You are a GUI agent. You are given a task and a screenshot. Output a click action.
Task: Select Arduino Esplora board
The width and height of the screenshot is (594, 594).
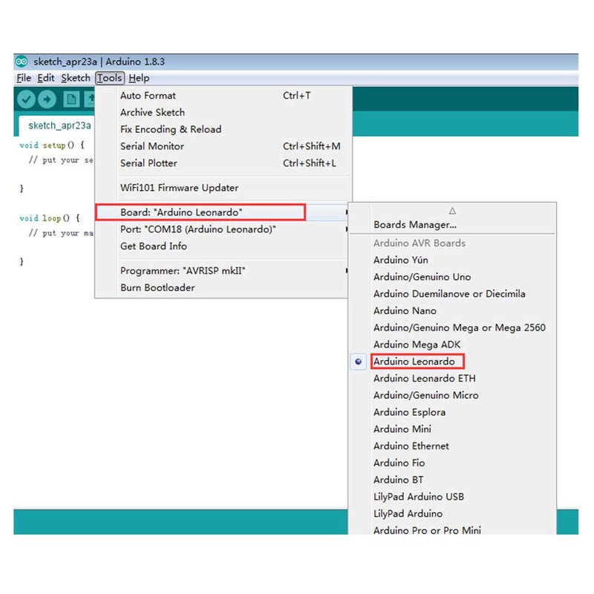pyautogui.click(x=452, y=412)
